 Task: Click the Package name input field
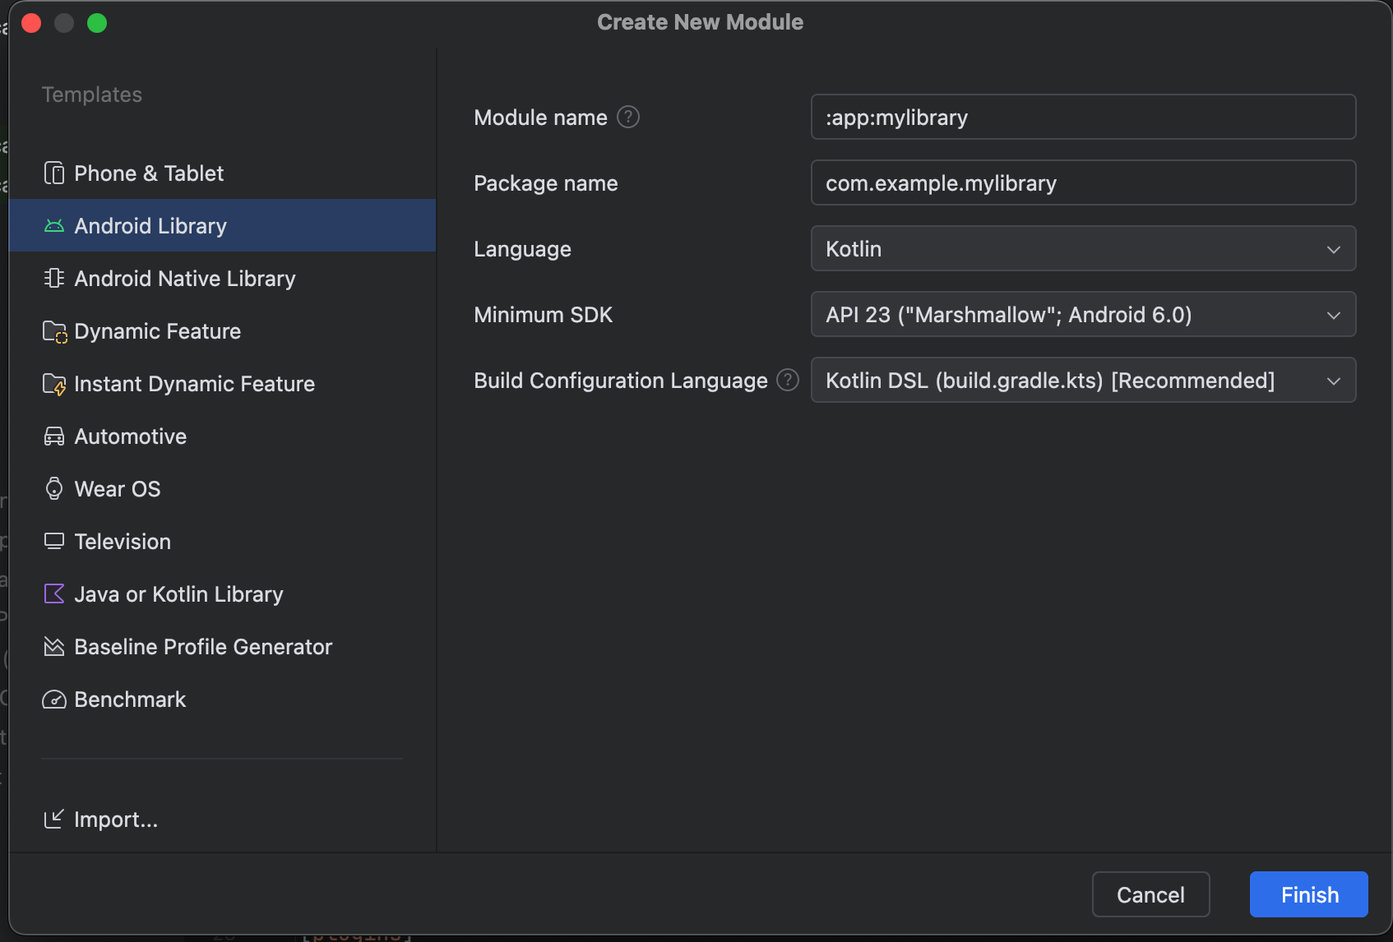coord(1082,182)
